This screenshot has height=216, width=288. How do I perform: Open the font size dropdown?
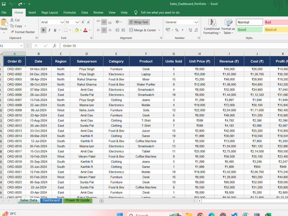tap(77, 22)
